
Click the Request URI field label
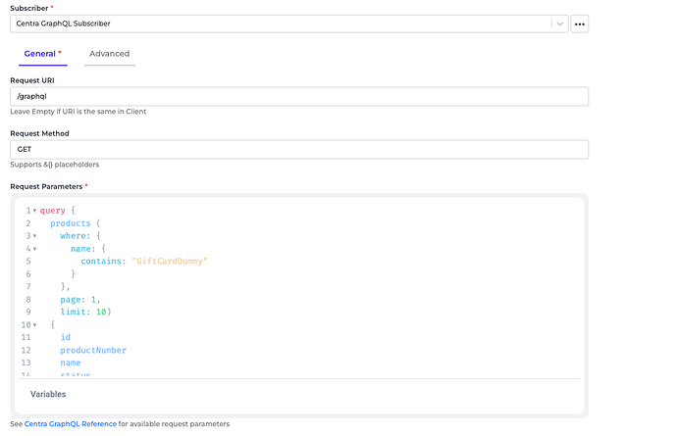tap(32, 80)
